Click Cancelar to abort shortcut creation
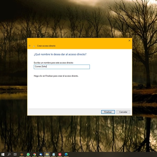The height and width of the screenshot is (157, 157). tap(123, 112)
